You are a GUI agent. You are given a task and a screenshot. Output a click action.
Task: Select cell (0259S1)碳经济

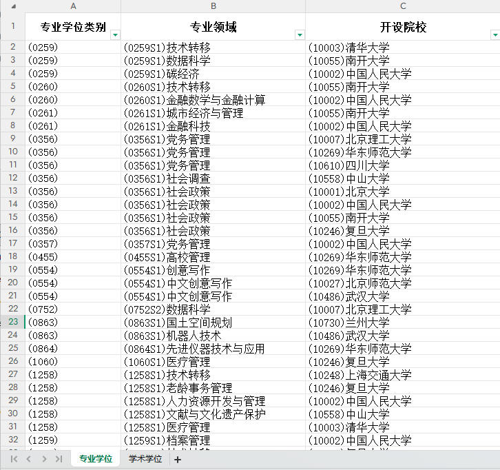[213, 73]
